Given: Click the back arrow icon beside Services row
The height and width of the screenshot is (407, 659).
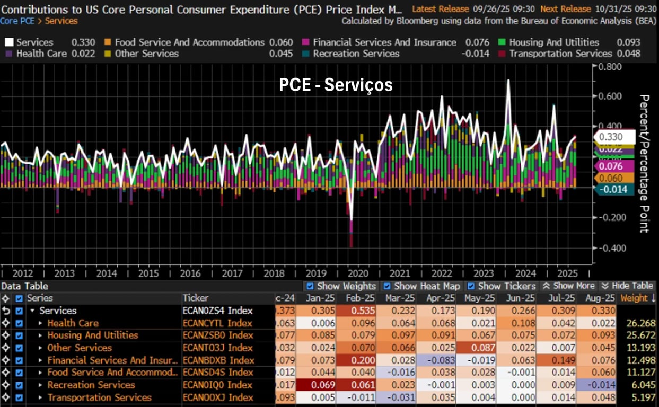Looking at the screenshot, I should (5, 311).
